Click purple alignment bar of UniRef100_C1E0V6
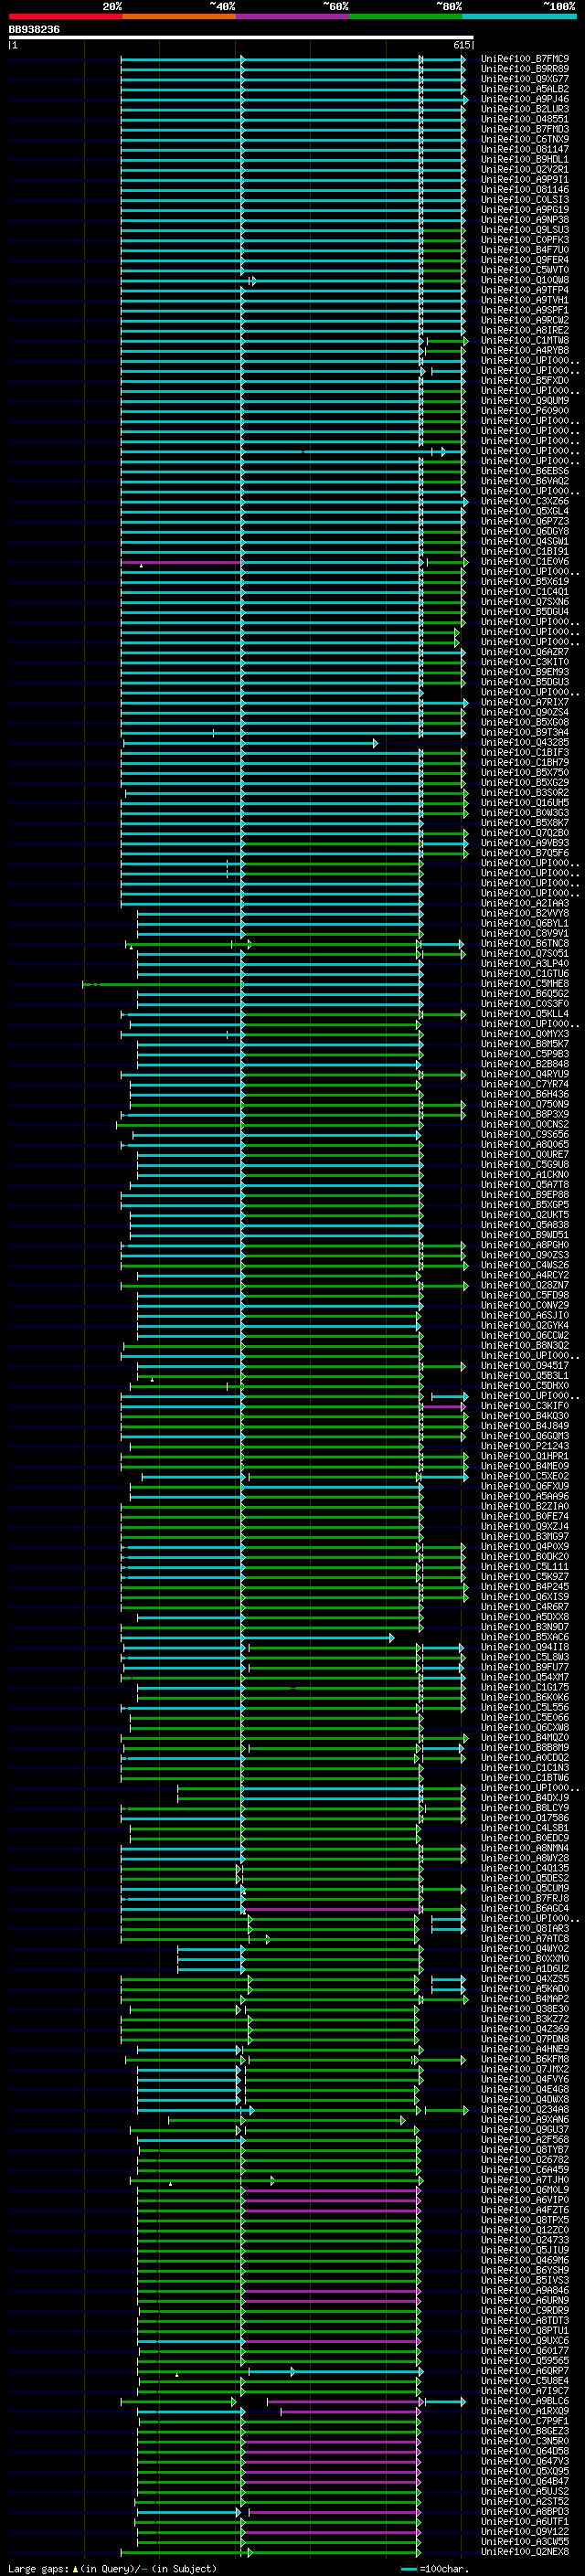Viewport: 585px width, 2576px height. (x=181, y=562)
